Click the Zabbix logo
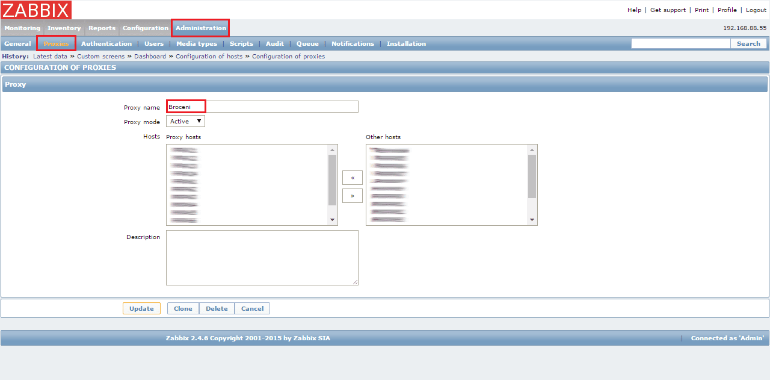Image resolution: width=770 pixels, height=380 pixels. [36, 10]
